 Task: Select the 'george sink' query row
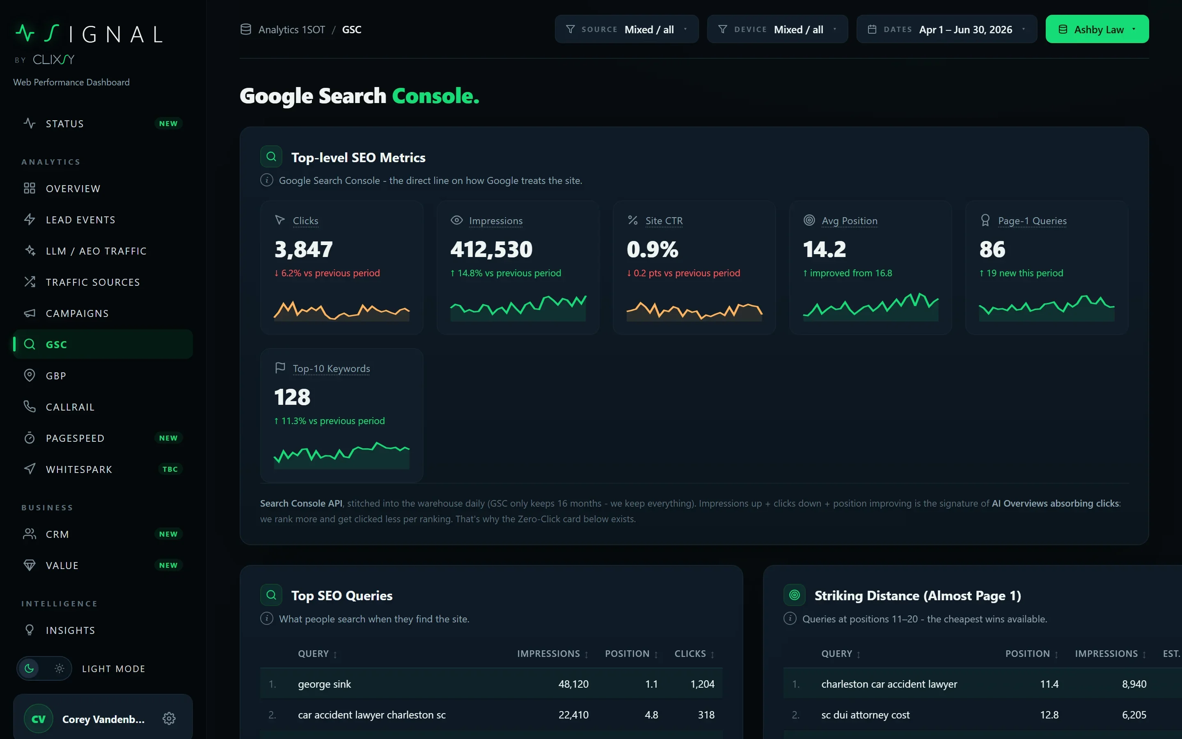[491, 684]
